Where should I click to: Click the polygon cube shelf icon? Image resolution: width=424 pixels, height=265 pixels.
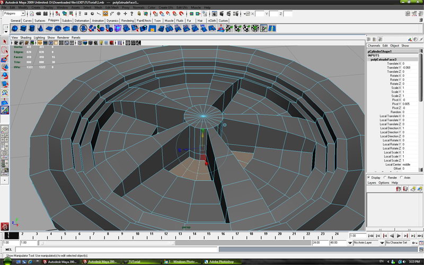point(24,29)
